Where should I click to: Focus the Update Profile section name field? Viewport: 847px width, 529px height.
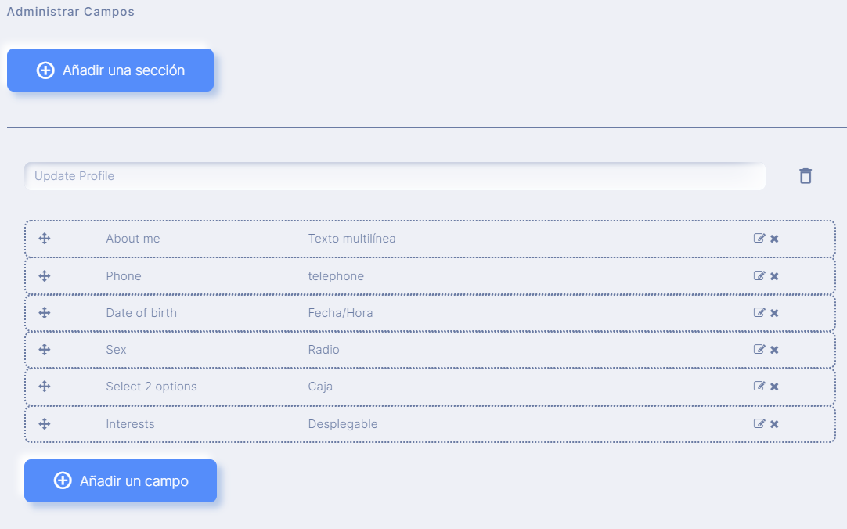click(395, 176)
